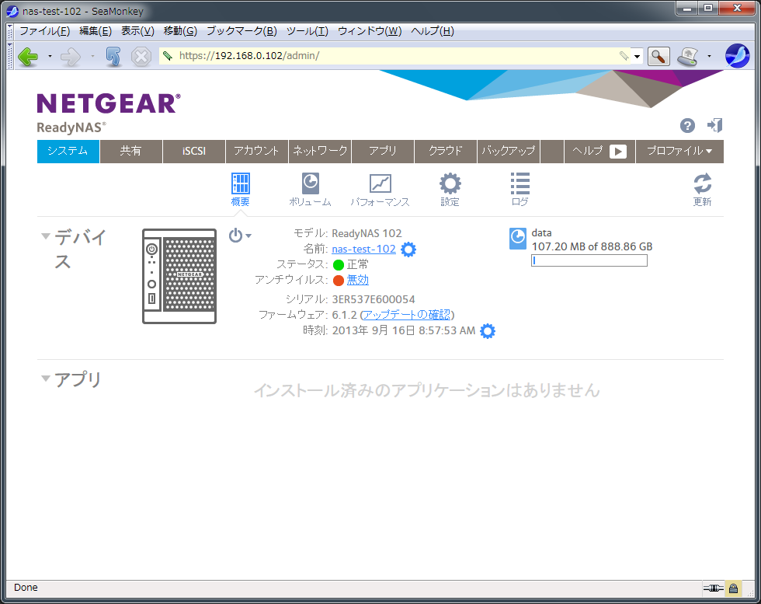Open the Print button dropdown arrow

click(709, 57)
